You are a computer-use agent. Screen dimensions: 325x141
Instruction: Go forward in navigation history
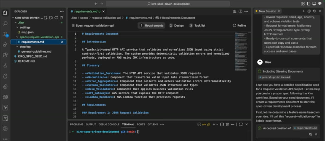coord(102,4)
